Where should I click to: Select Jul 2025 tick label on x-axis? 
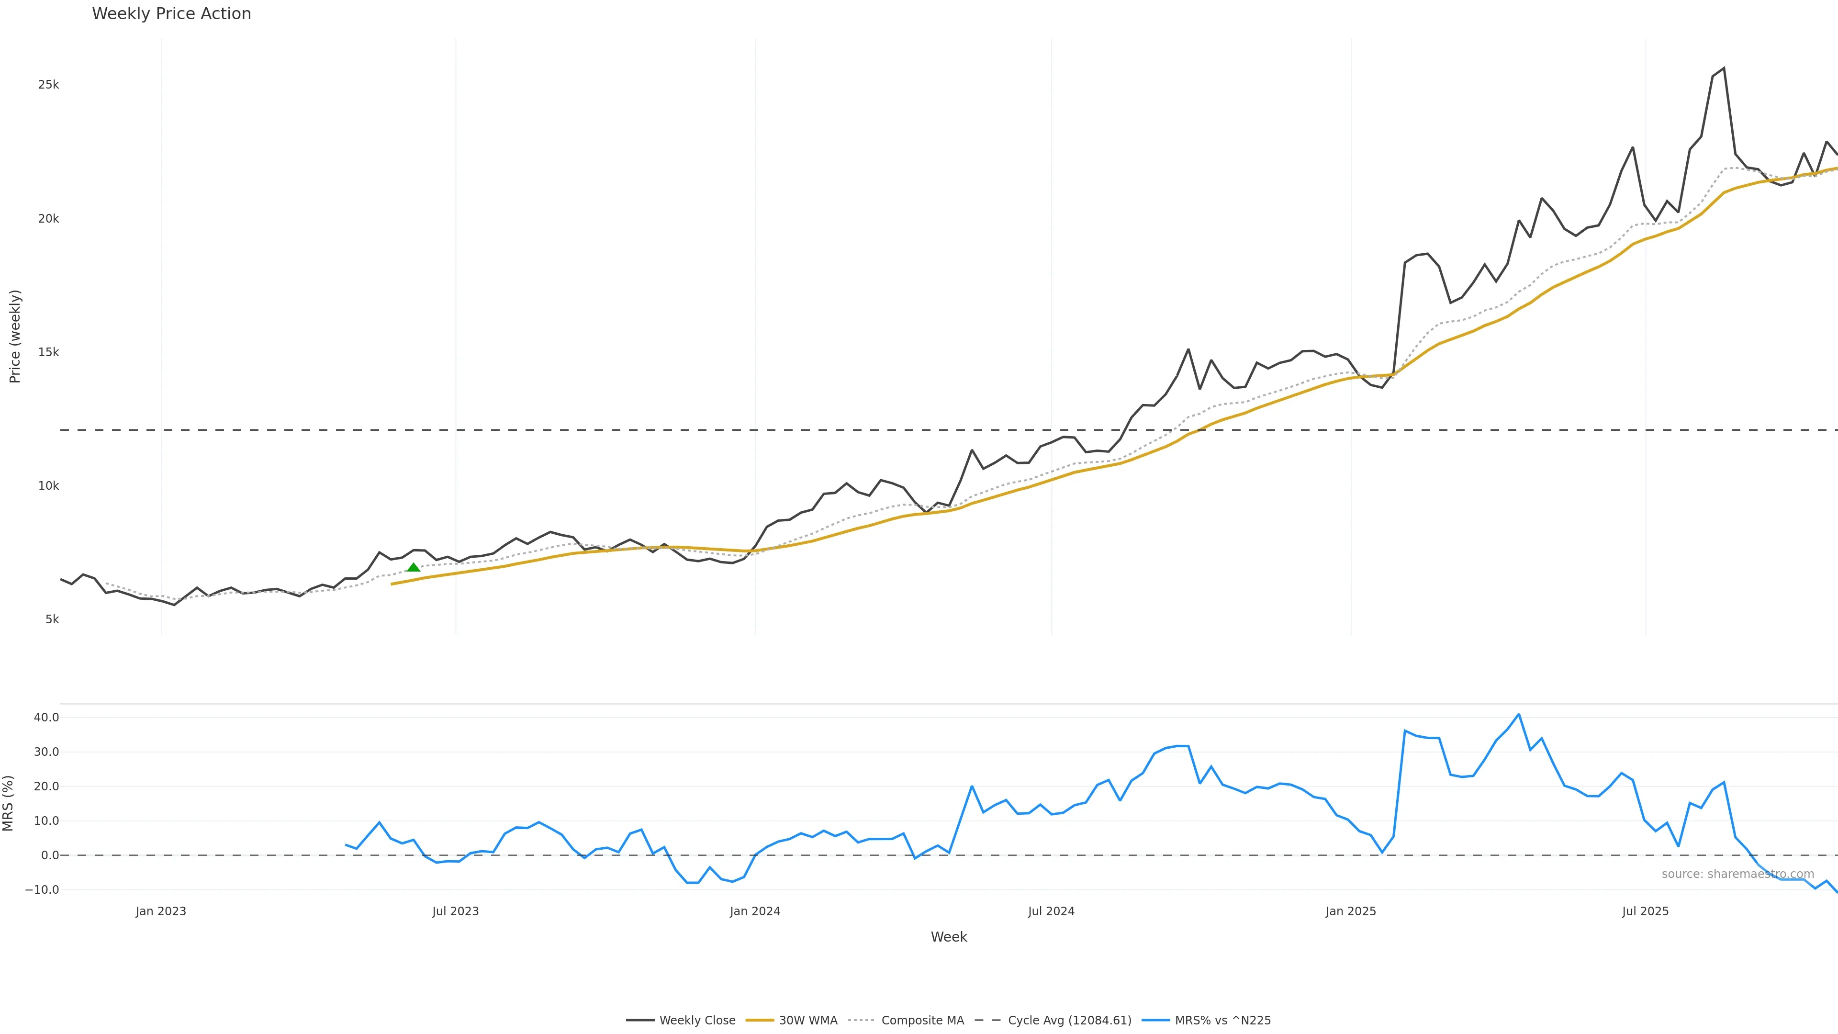click(x=1646, y=911)
